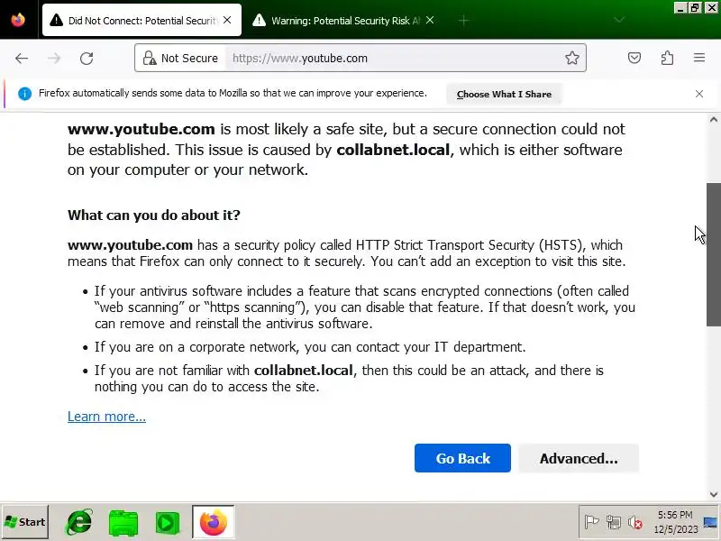
Task: Click the show desktop icon in the tray
Action: [x=710, y=522]
